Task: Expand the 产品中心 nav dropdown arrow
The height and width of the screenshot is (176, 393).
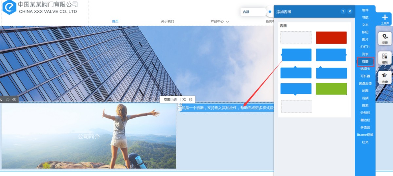Action: (227, 22)
